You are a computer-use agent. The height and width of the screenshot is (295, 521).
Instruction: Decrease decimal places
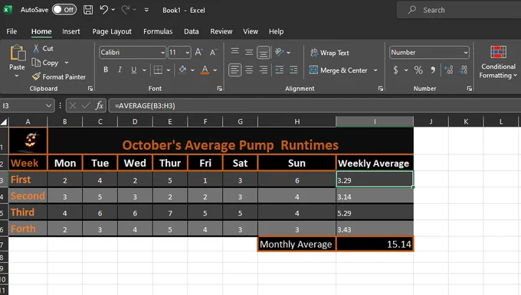tap(464, 70)
